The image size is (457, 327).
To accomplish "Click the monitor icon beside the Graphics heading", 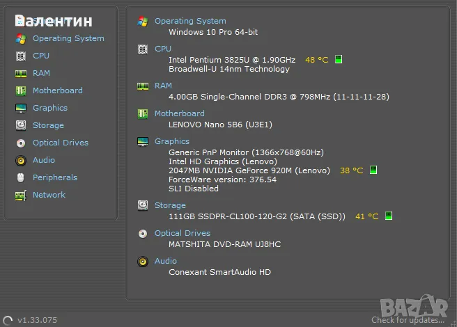I will pyautogui.click(x=143, y=141).
